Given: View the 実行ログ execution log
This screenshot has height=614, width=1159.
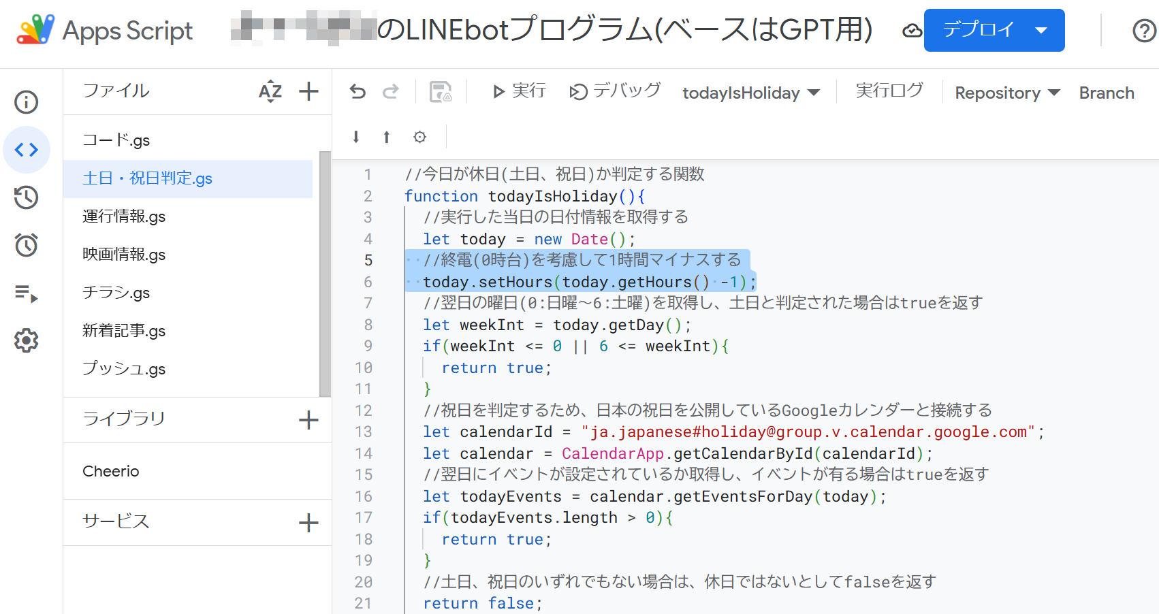Looking at the screenshot, I should [889, 91].
